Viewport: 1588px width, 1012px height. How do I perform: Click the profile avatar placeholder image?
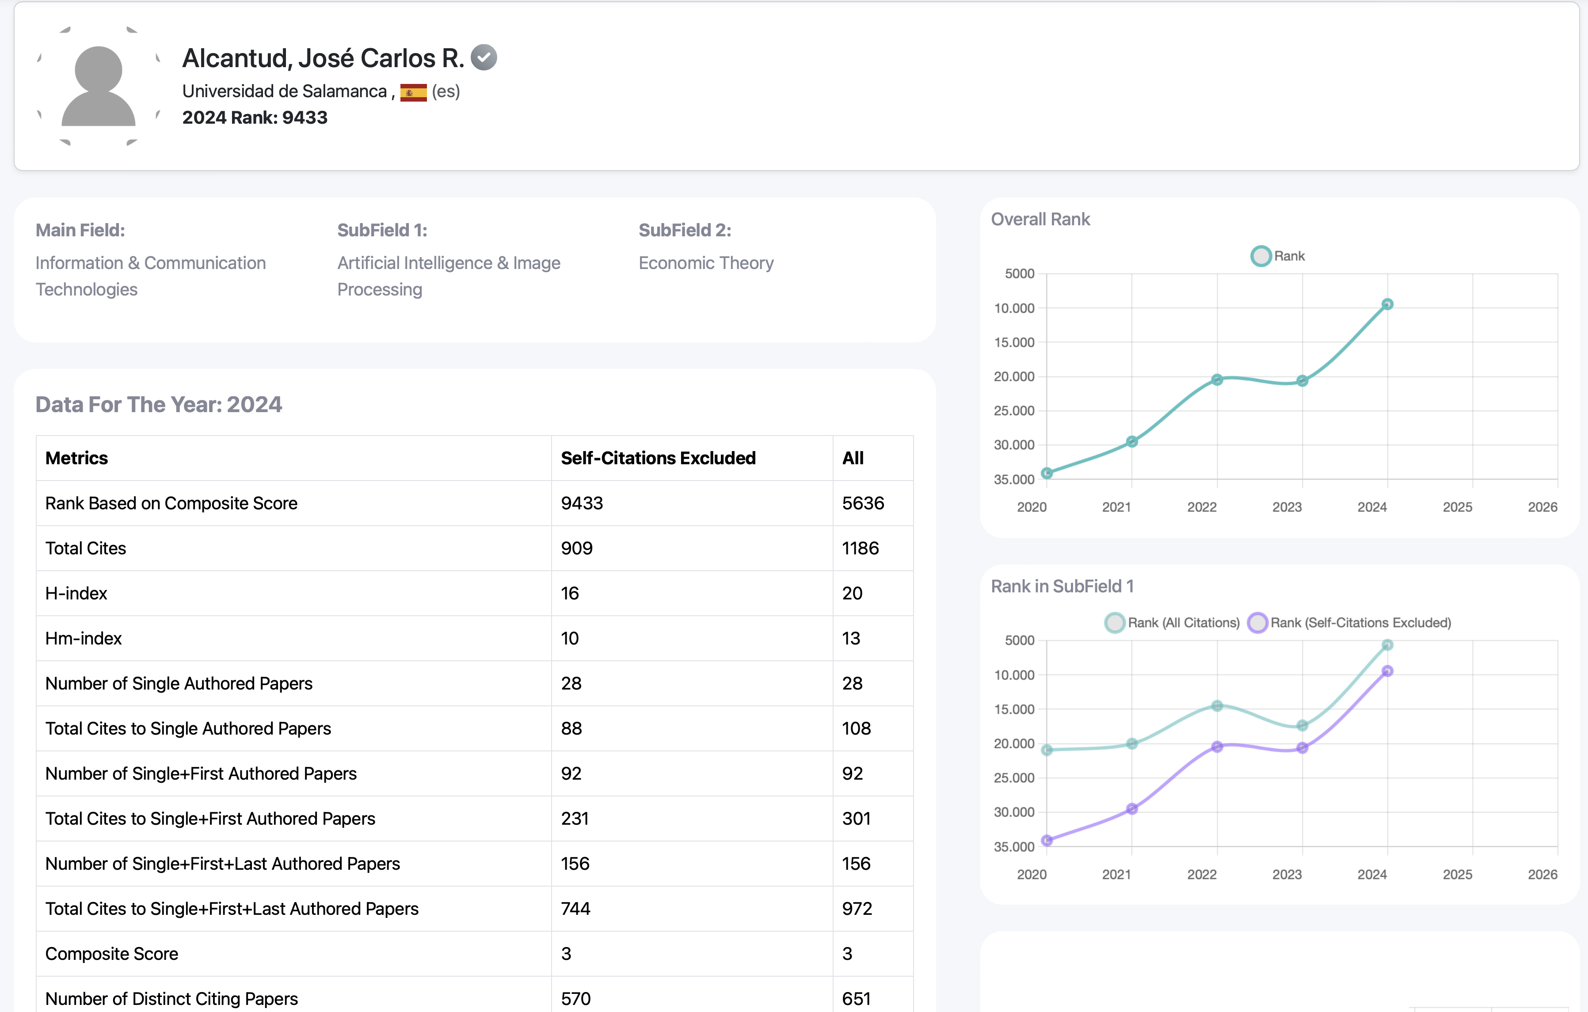pyautogui.click(x=98, y=86)
